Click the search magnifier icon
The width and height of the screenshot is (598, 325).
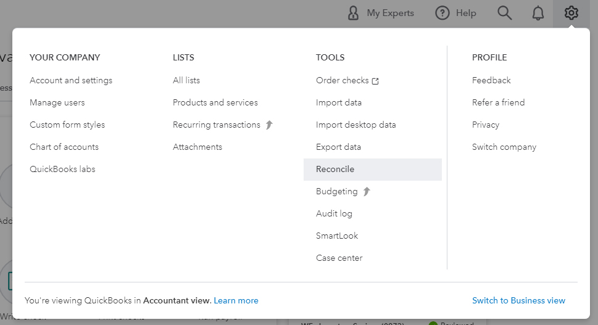pos(505,13)
